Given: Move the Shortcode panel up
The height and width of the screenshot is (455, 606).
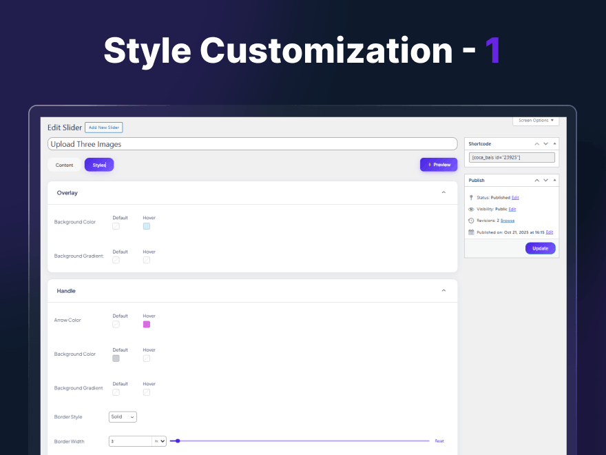Looking at the screenshot, I should point(537,143).
